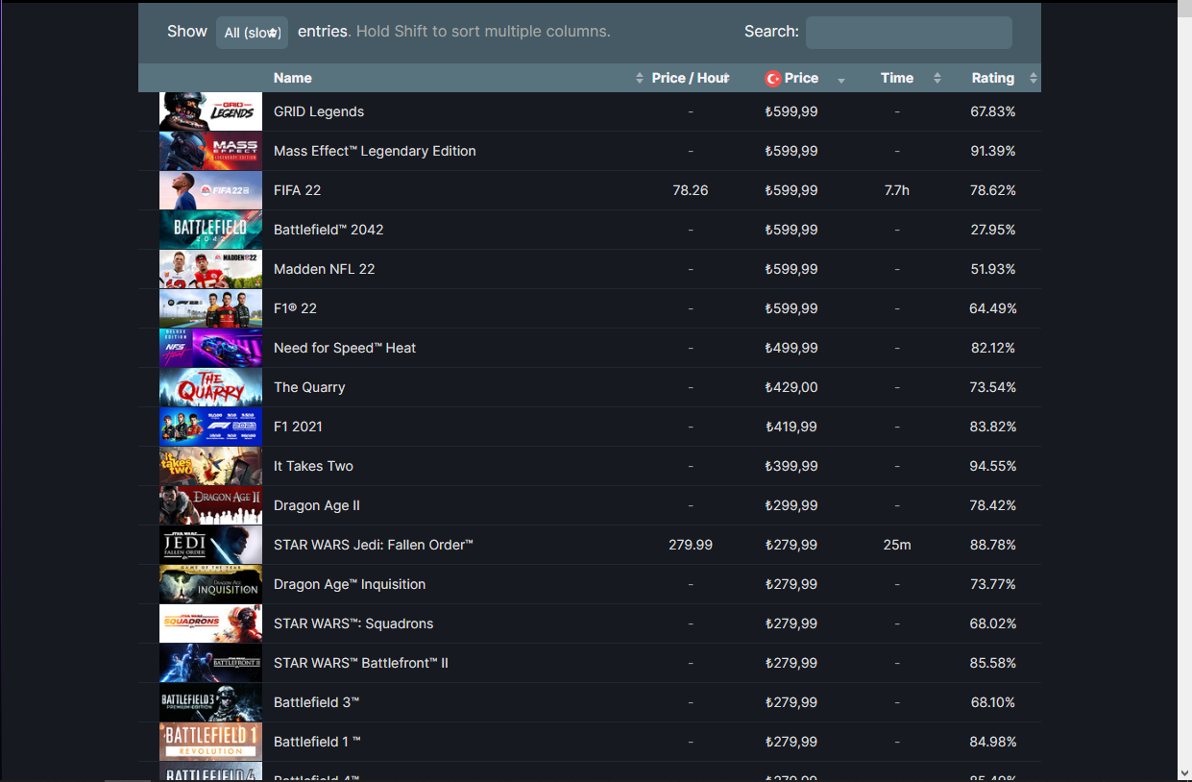
Task: Select Dragon Age II price ₺299,99
Action: (x=791, y=505)
